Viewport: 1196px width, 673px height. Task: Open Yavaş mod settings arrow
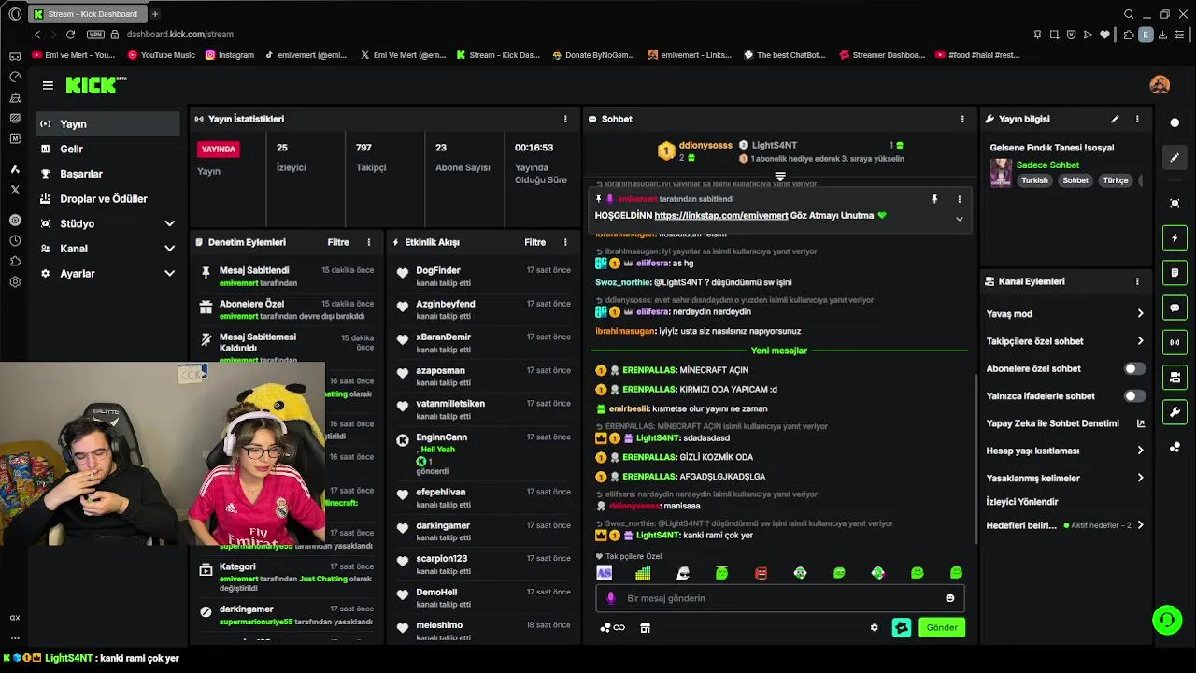(1140, 314)
